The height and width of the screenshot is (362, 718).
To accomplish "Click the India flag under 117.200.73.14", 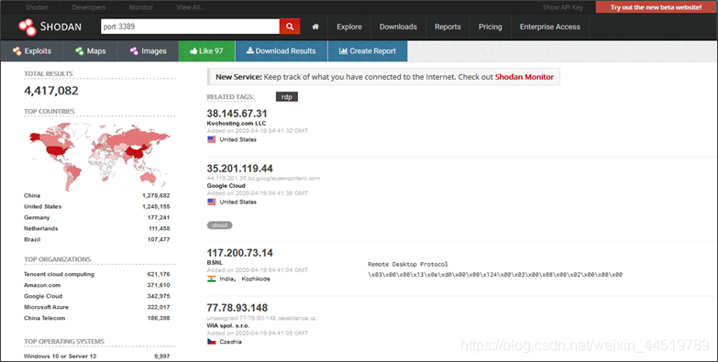I will (x=212, y=279).
